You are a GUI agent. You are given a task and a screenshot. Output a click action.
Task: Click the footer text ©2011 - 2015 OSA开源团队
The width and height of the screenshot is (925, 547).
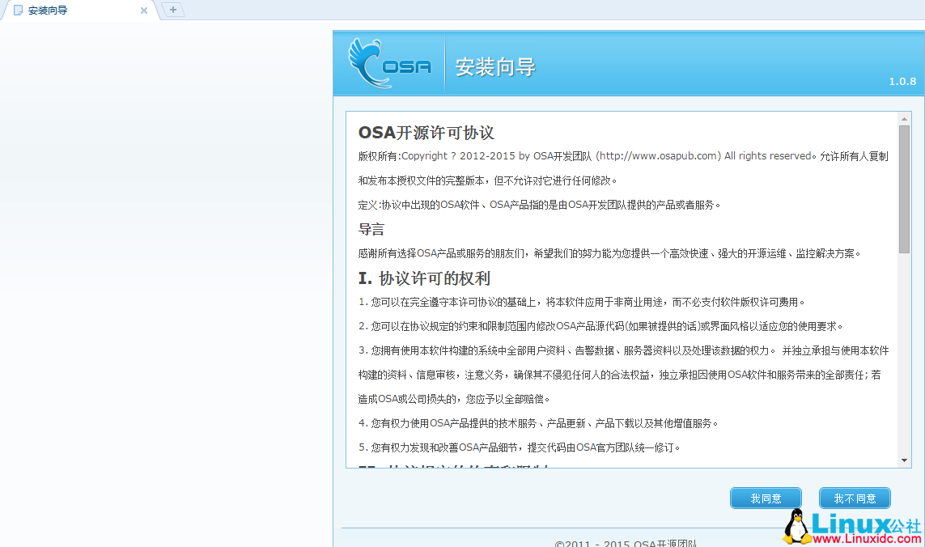coord(628,541)
